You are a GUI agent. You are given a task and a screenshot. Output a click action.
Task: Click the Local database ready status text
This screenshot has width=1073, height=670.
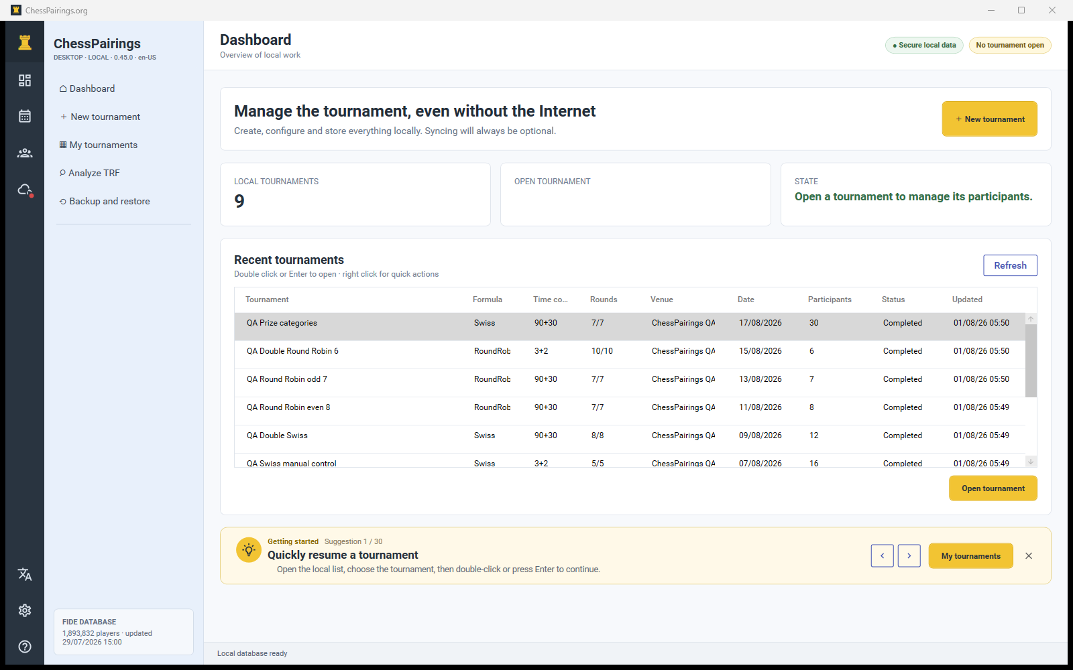252,653
